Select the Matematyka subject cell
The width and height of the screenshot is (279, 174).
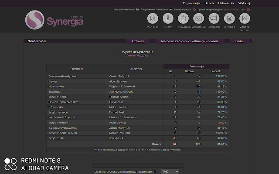click(77, 87)
